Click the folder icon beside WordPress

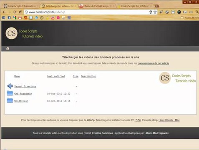[x=10, y=100]
